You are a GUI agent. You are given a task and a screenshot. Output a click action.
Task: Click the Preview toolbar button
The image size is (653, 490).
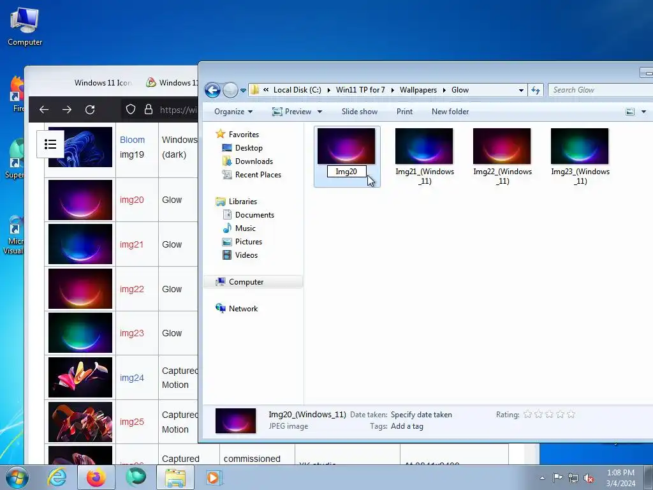pos(292,112)
